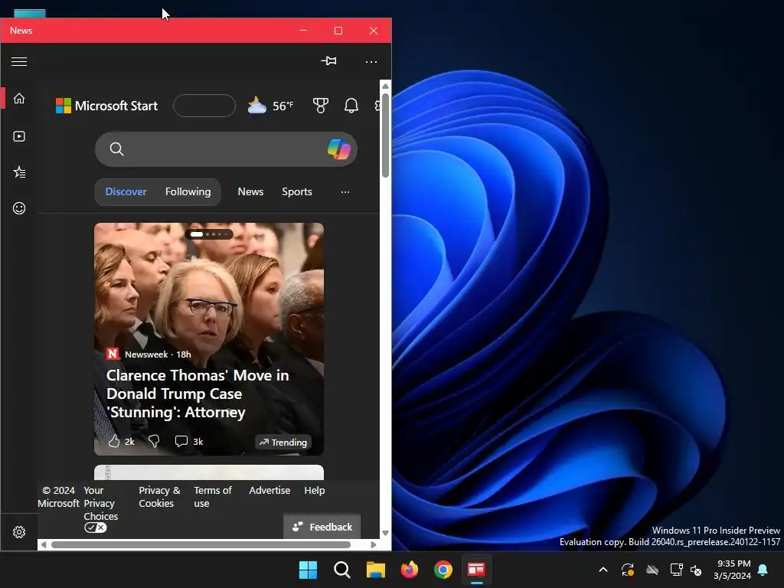Image resolution: width=784 pixels, height=588 pixels.
Task: Click the search magnifier icon
Action: [116, 149]
